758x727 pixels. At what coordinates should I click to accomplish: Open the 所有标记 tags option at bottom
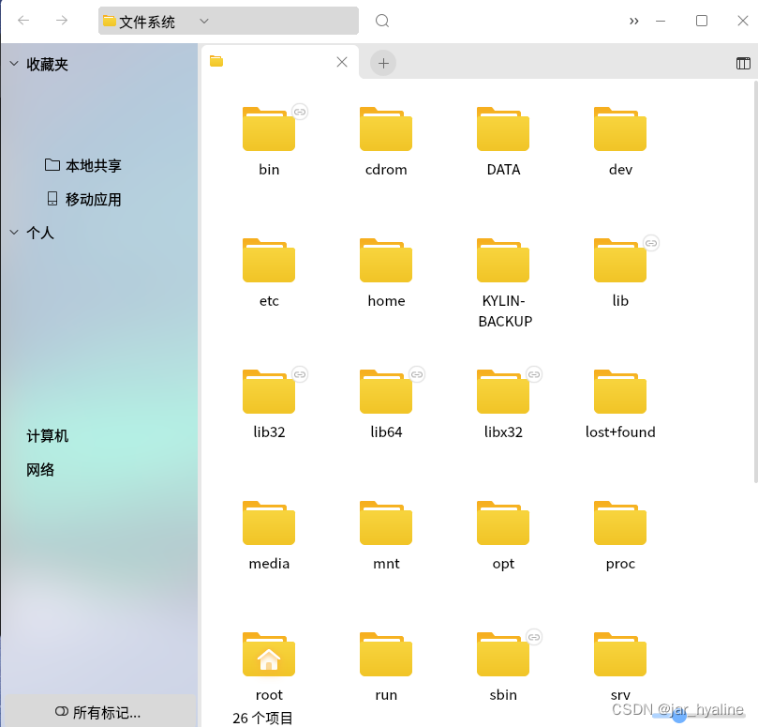click(x=100, y=712)
